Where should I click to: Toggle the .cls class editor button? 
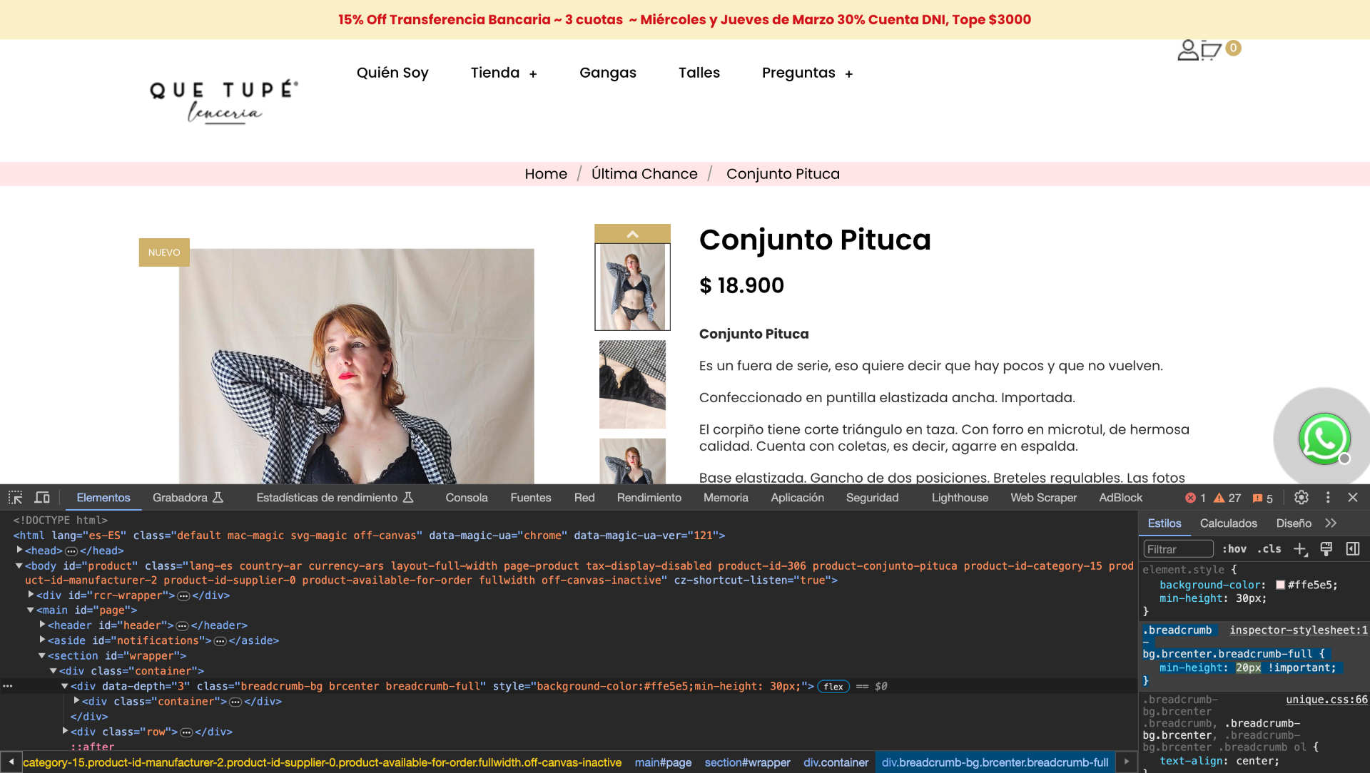[1269, 549]
